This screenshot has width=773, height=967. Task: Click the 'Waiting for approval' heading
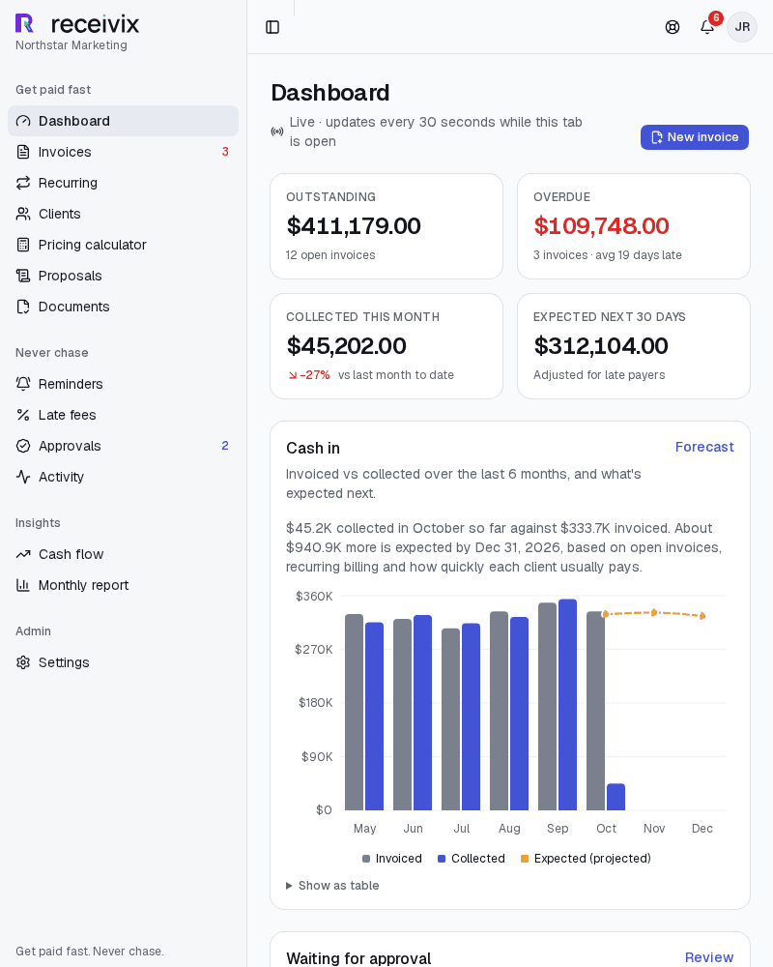(358, 958)
